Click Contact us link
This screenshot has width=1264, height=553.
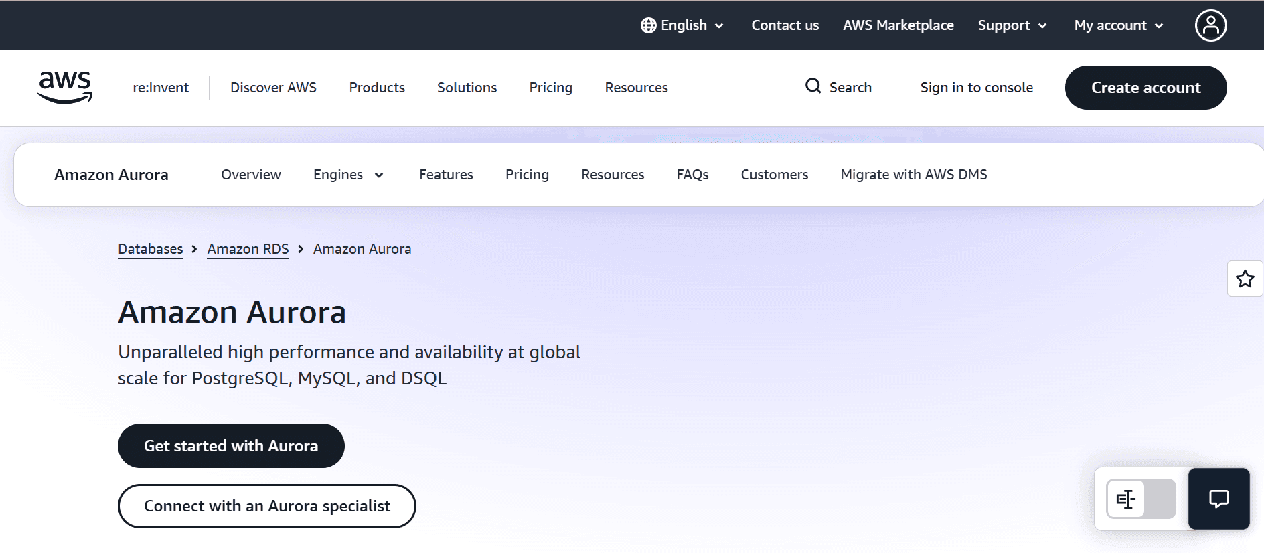pos(785,25)
